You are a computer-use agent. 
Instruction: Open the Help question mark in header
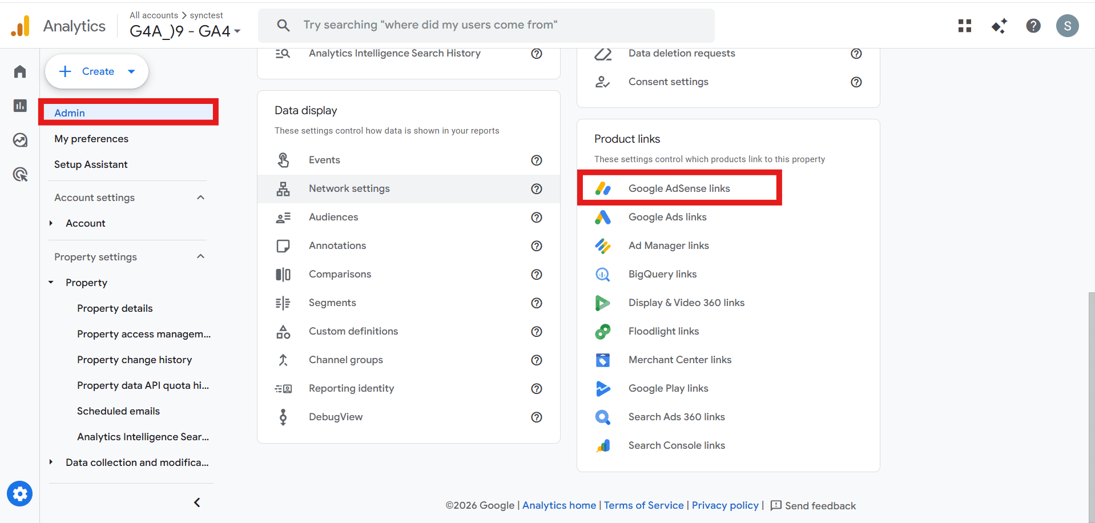pos(1033,26)
